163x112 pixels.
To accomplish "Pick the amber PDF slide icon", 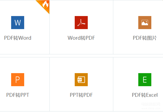I will coord(81,80).
